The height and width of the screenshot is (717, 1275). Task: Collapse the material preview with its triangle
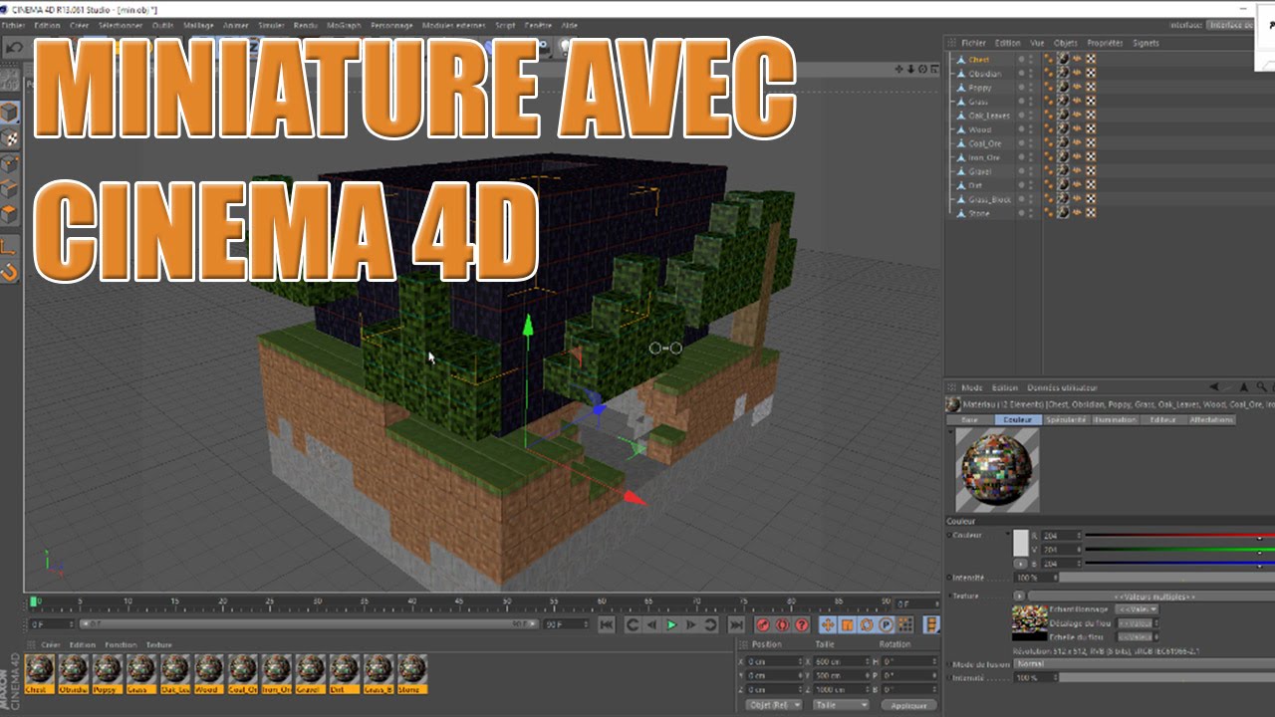click(950, 433)
